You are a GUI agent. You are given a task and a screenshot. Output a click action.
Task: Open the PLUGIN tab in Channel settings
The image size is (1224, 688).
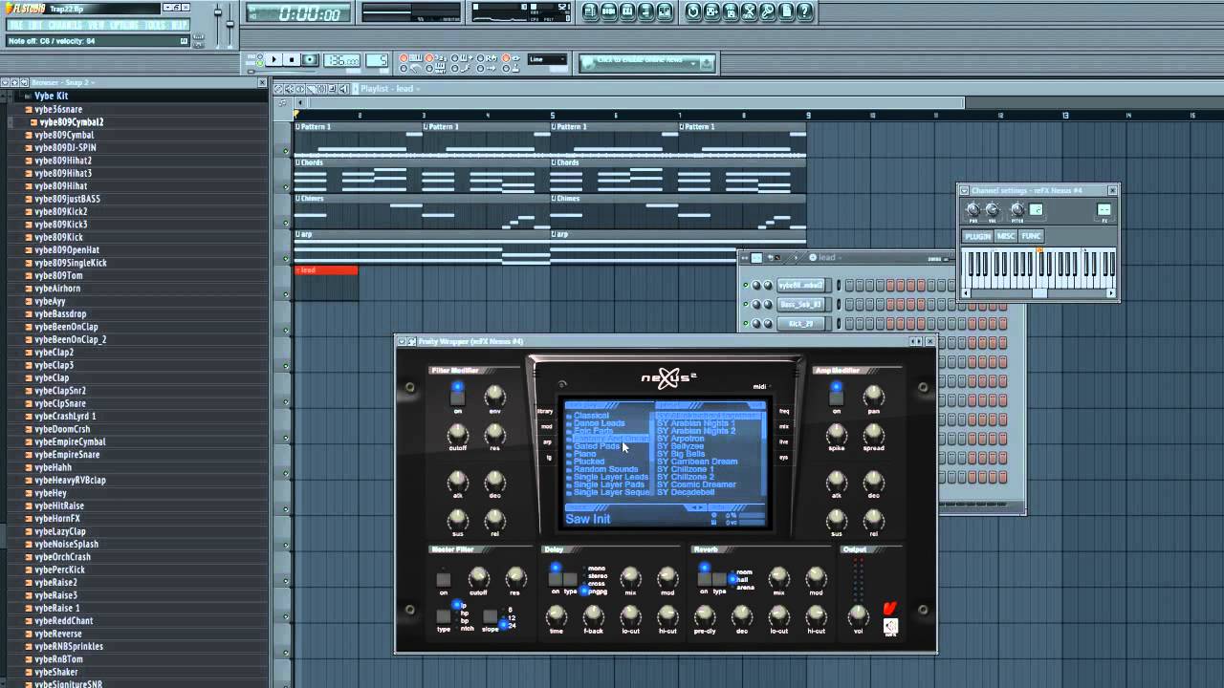click(x=977, y=236)
